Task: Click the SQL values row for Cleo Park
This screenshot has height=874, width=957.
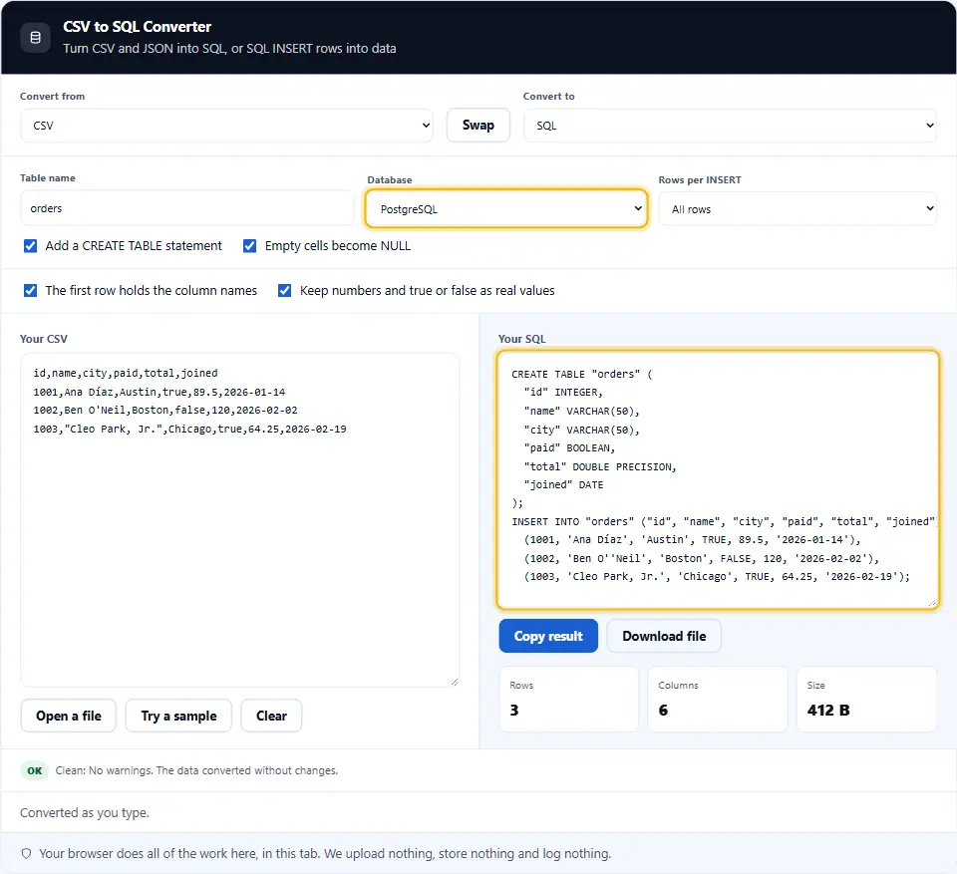Action: pyautogui.click(x=717, y=577)
